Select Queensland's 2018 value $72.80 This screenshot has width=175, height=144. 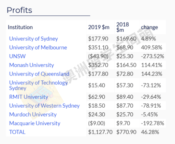tap(125, 74)
